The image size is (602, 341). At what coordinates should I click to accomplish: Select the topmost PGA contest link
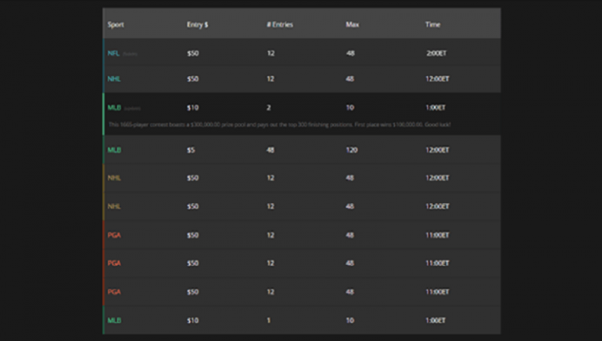click(x=114, y=234)
